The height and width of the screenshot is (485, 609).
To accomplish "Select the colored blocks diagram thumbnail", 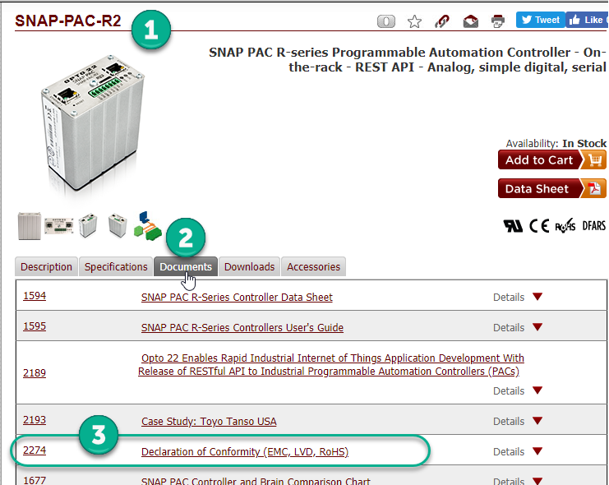I will point(148,226).
